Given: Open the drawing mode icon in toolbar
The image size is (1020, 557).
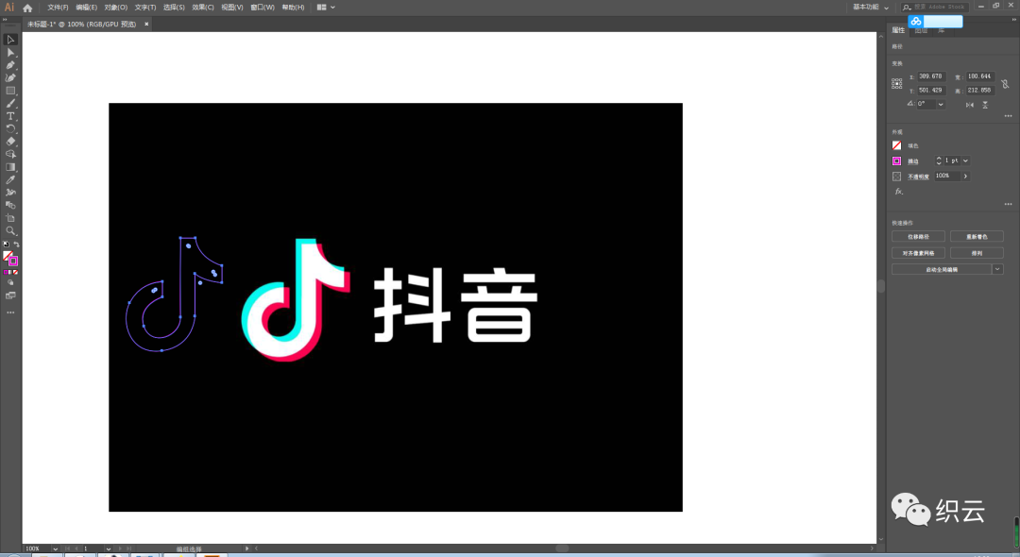Looking at the screenshot, I should tap(10, 282).
